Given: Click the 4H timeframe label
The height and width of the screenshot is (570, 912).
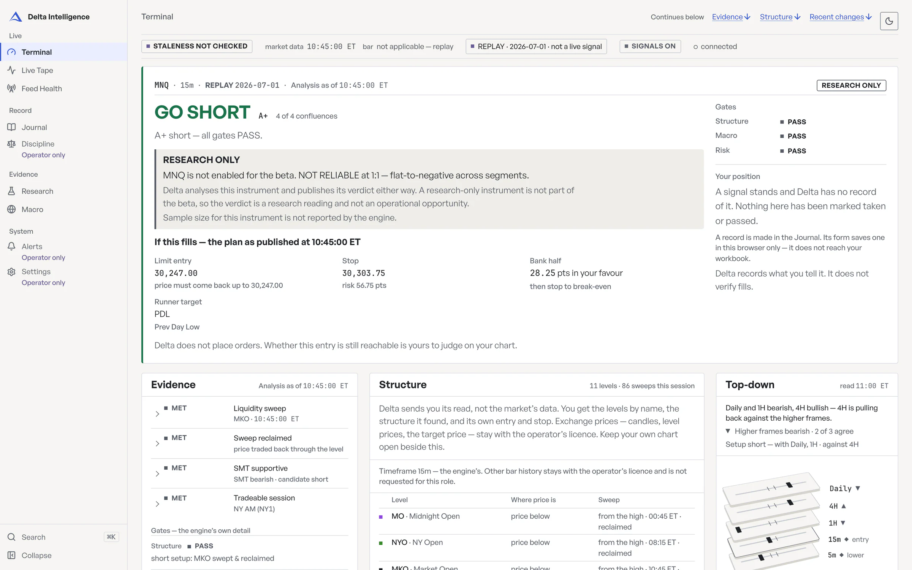Looking at the screenshot, I should click(x=837, y=506).
